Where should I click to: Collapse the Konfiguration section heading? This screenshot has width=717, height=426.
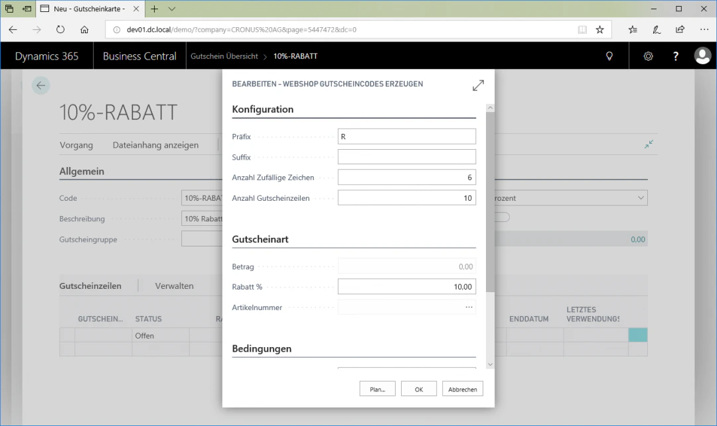tap(262, 109)
